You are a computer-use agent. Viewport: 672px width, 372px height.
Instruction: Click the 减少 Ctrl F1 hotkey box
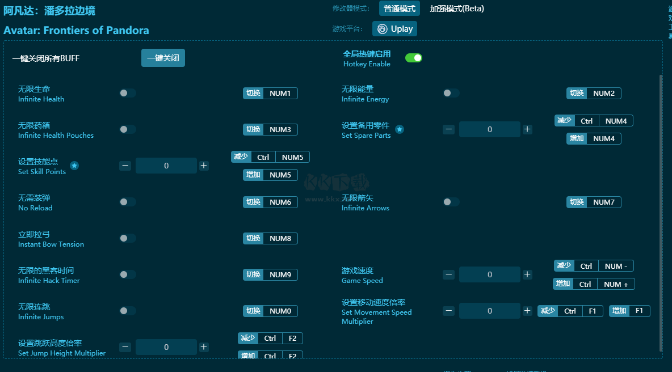[570, 311]
